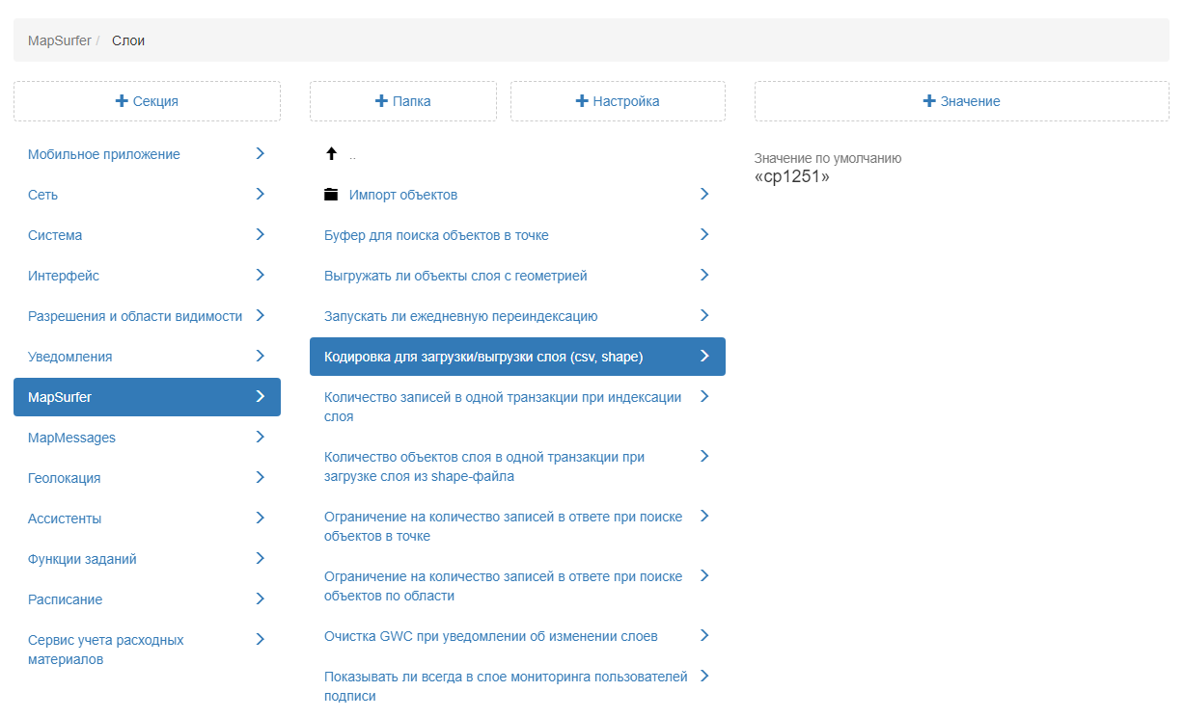Viewport: 1184px width, 718px height.
Task: Open Сервис учета расходных материалов section
Action: pyautogui.click(x=147, y=651)
